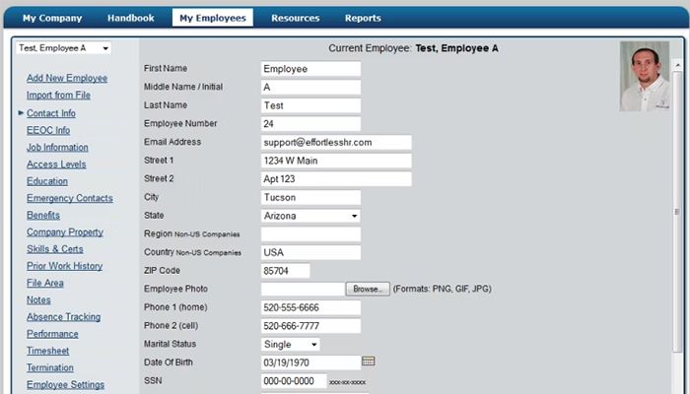
Task: Open the Add New Employee link
Action: tap(67, 78)
